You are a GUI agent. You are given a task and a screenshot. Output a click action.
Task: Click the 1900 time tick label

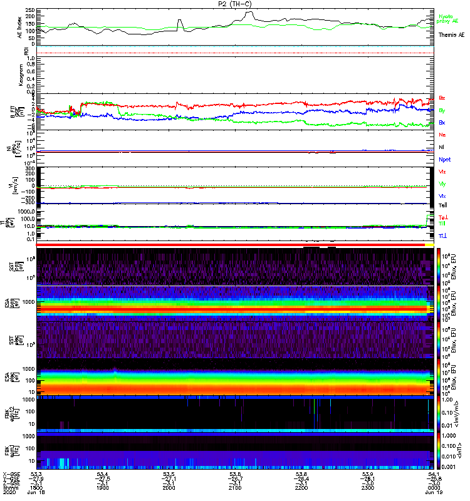click(x=102, y=488)
